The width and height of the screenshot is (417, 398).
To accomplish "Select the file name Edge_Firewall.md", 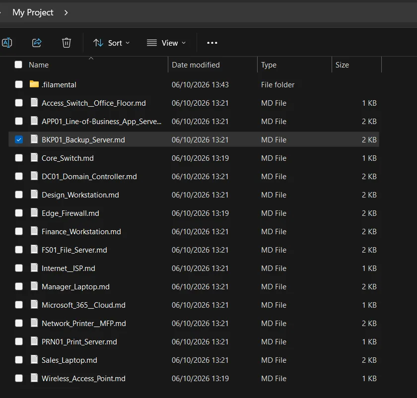I will (70, 213).
